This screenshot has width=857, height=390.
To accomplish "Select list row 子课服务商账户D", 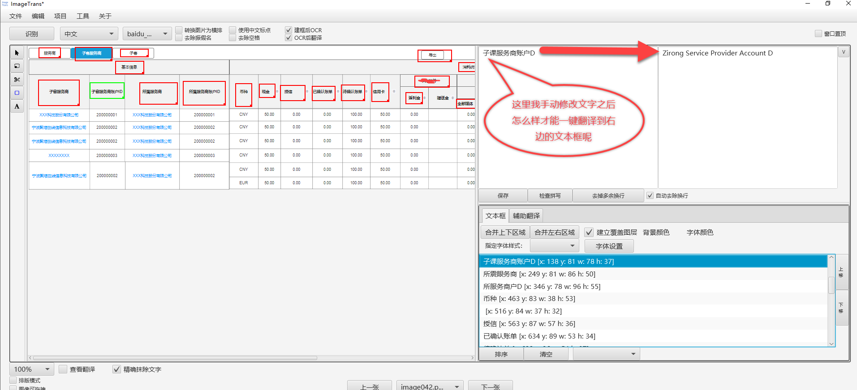I will pos(653,261).
